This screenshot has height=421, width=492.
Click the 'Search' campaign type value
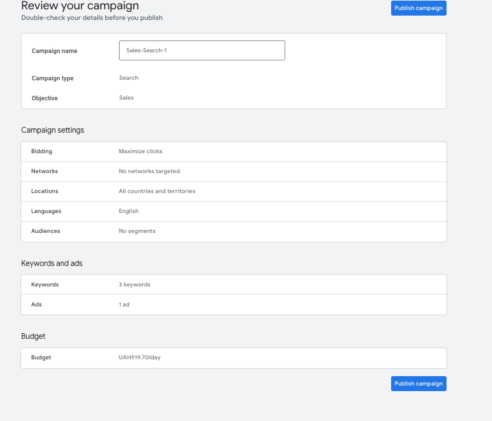pyautogui.click(x=128, y=78)
